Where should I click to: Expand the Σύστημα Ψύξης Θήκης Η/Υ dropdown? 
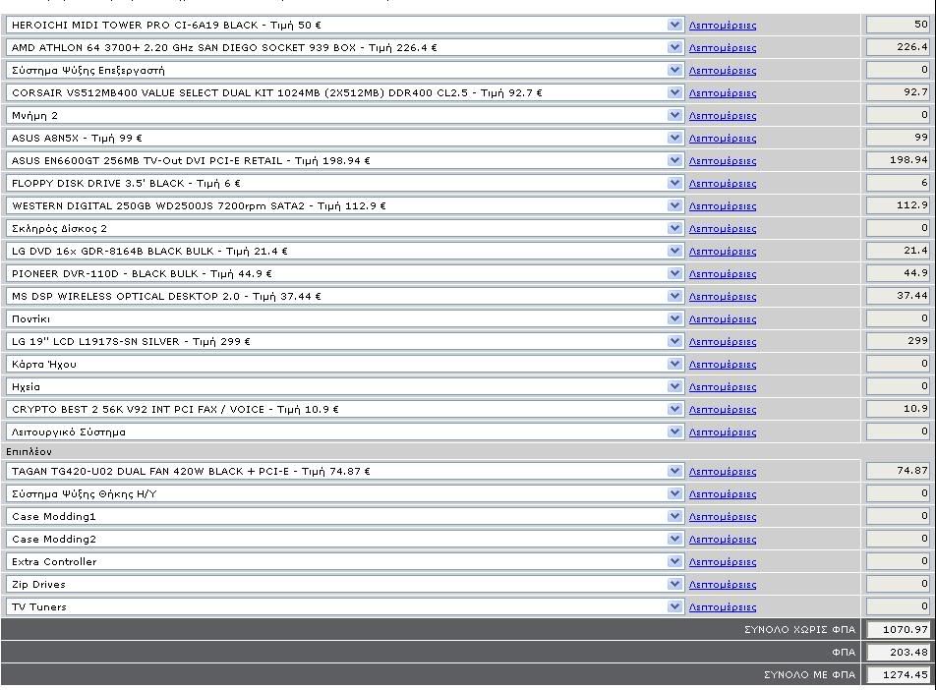click(x=344, y=494)
